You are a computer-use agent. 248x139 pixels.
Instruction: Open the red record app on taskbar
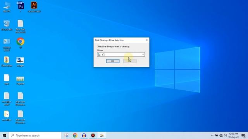tap(93, 136)
